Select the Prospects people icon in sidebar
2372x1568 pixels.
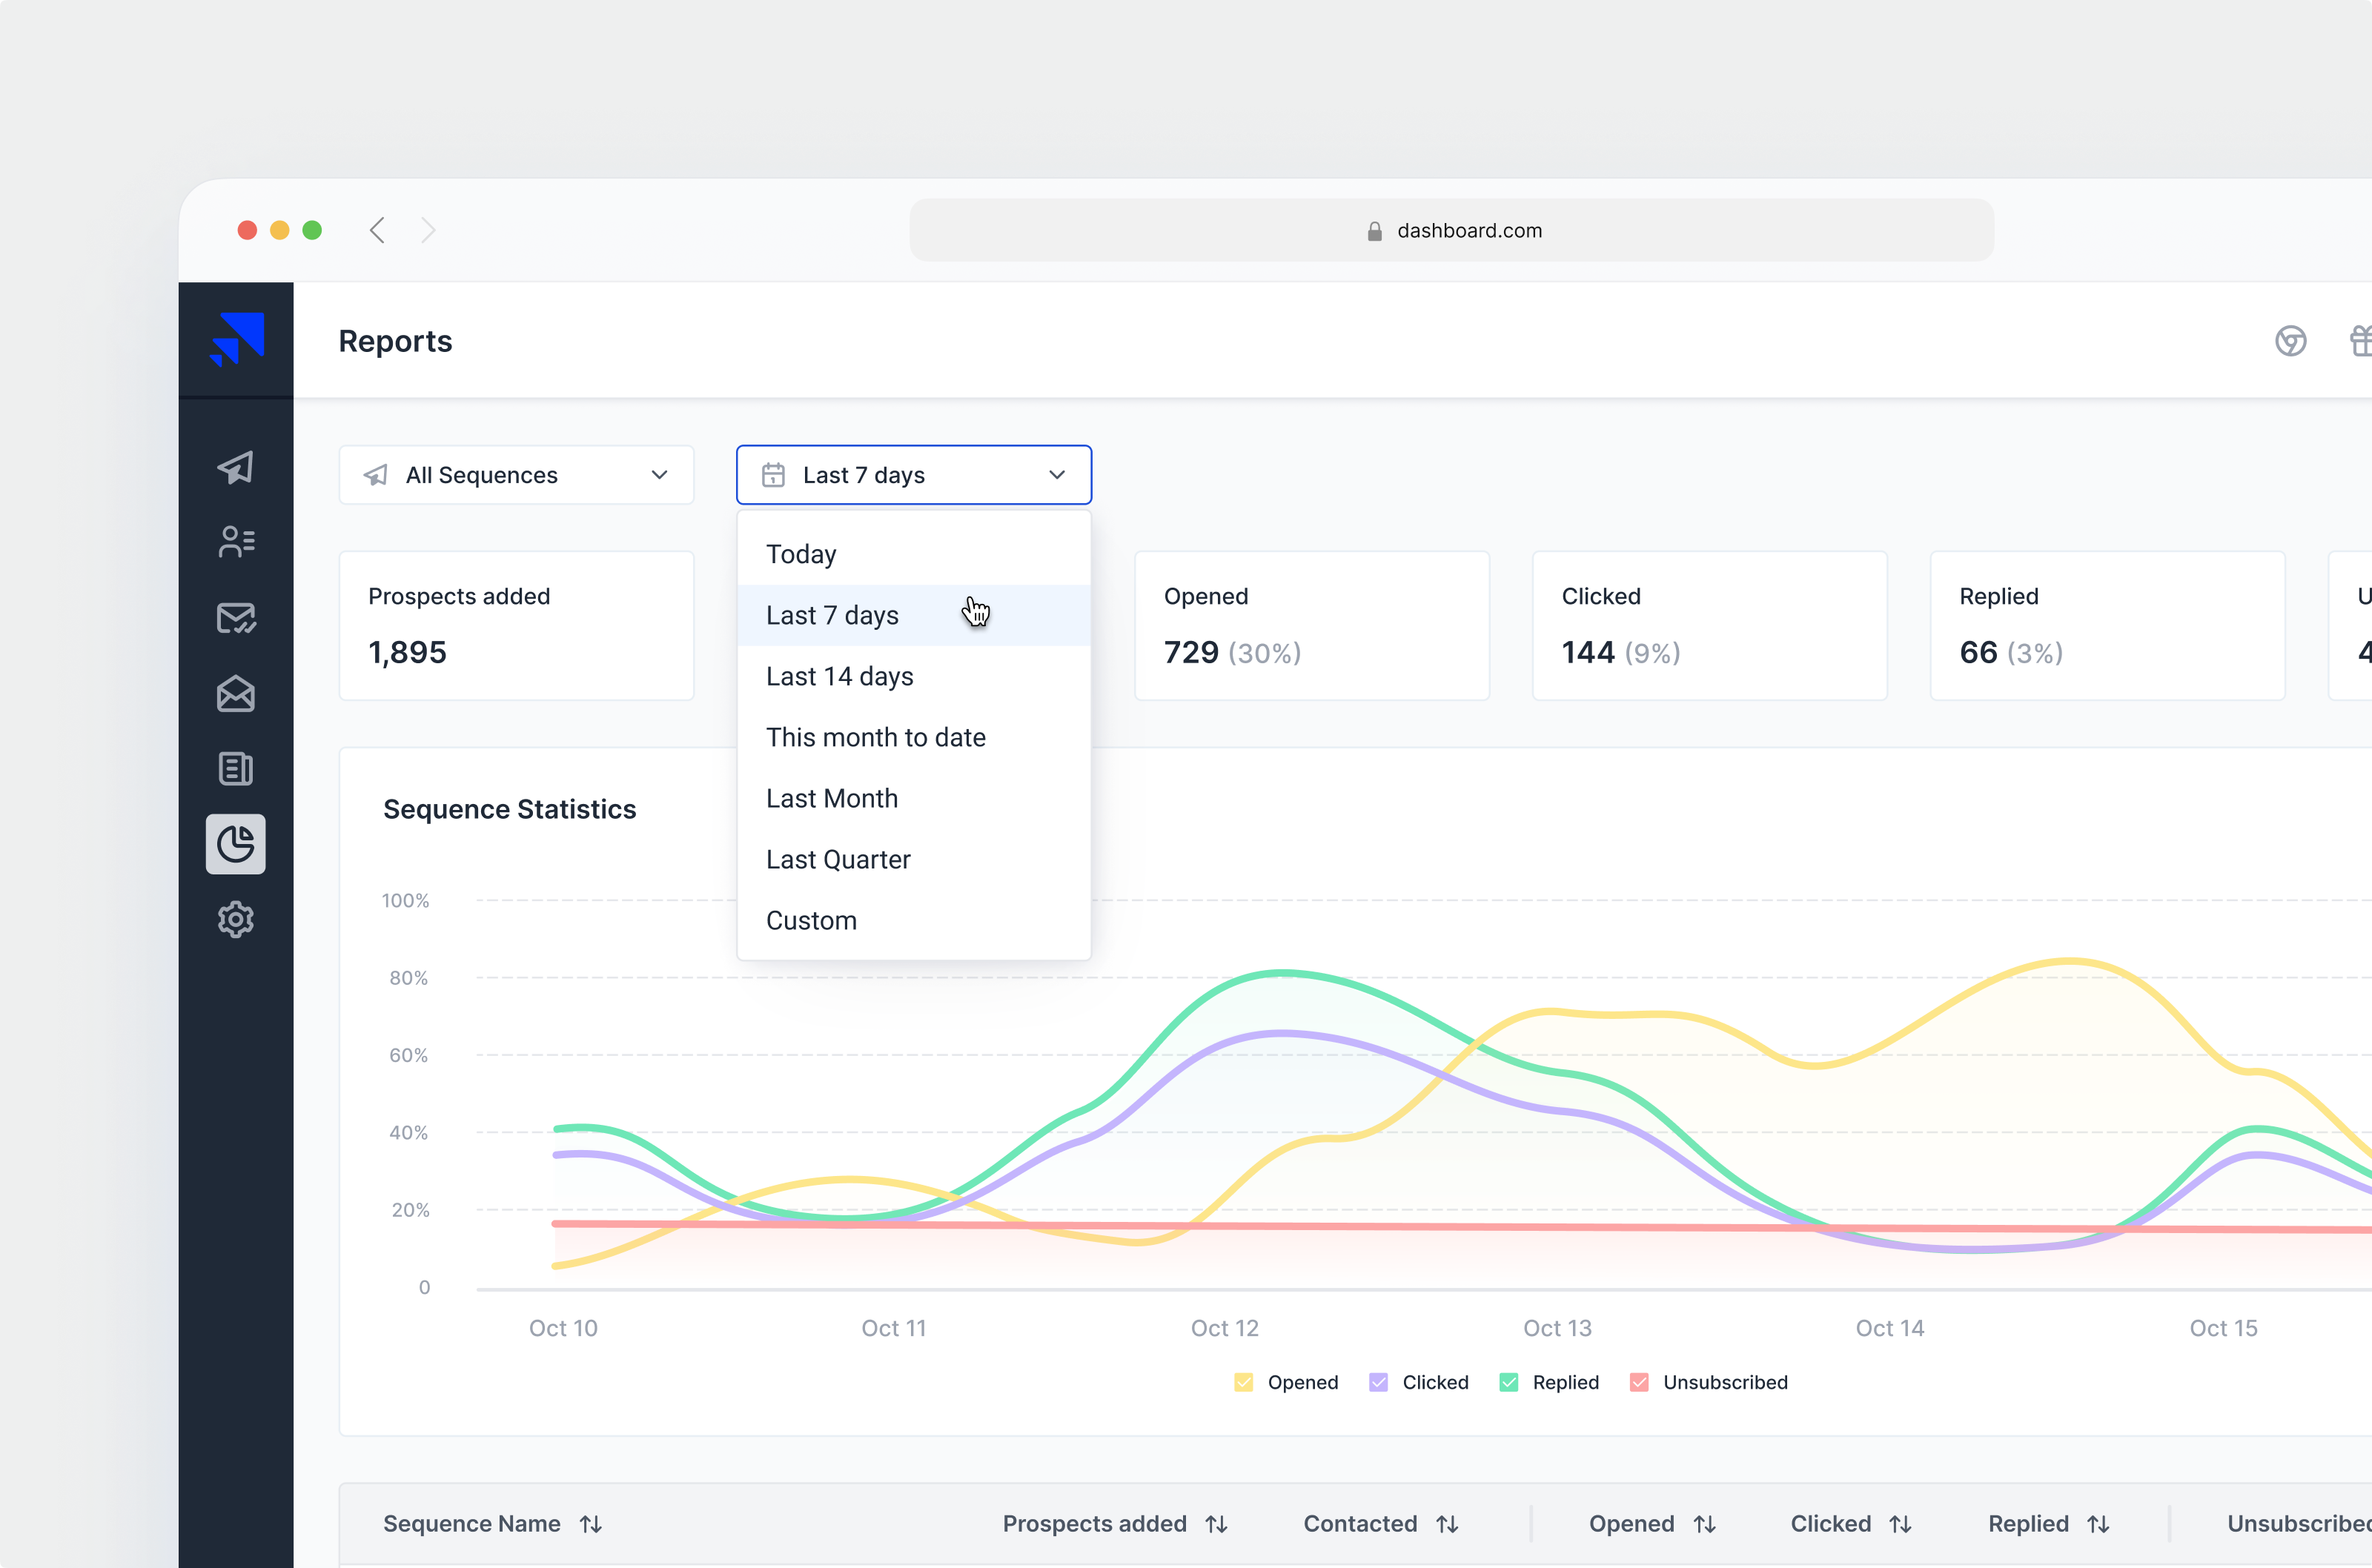(x=236, y=542)
